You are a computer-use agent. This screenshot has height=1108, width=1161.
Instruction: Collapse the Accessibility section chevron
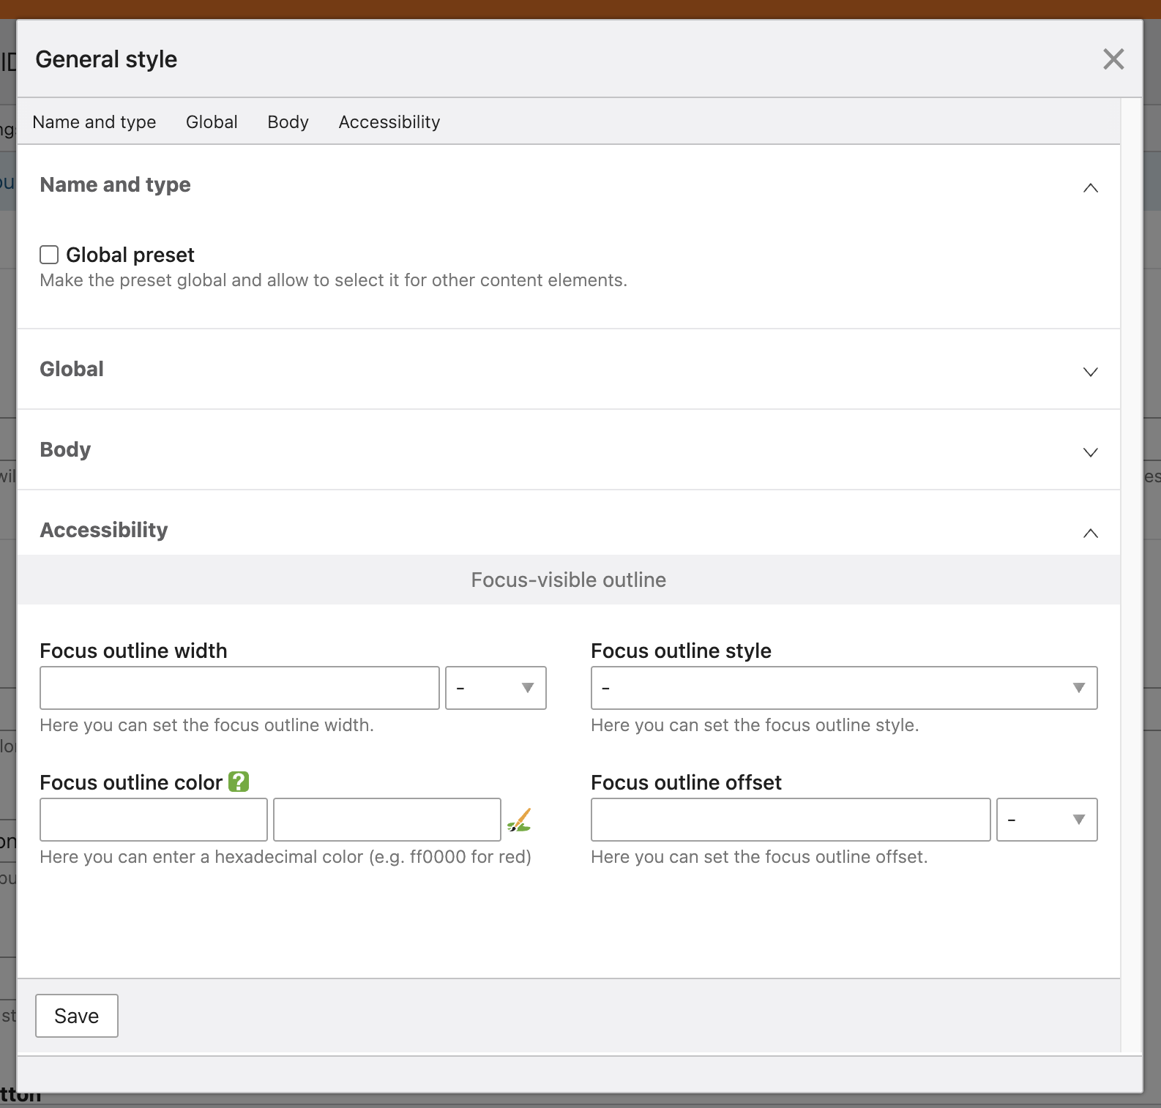pyautogui.click(x=1090, y=533)
